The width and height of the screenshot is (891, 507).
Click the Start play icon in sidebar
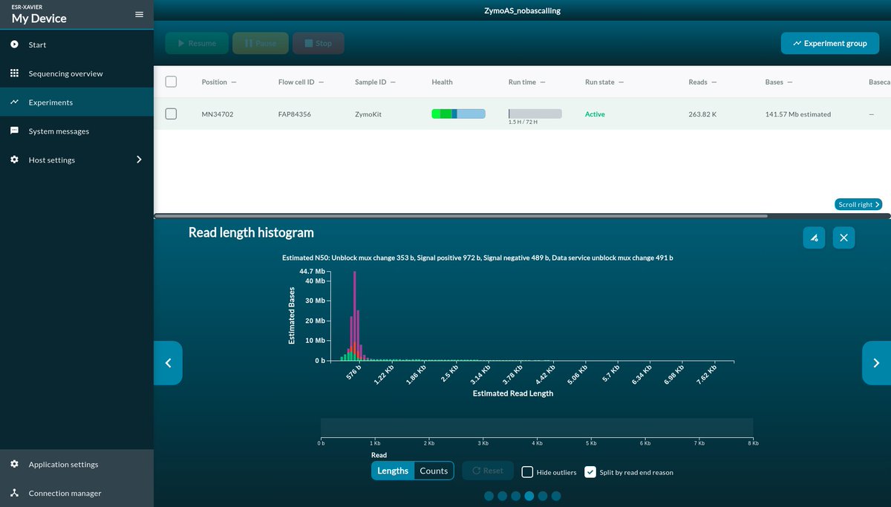pos(14,45)
